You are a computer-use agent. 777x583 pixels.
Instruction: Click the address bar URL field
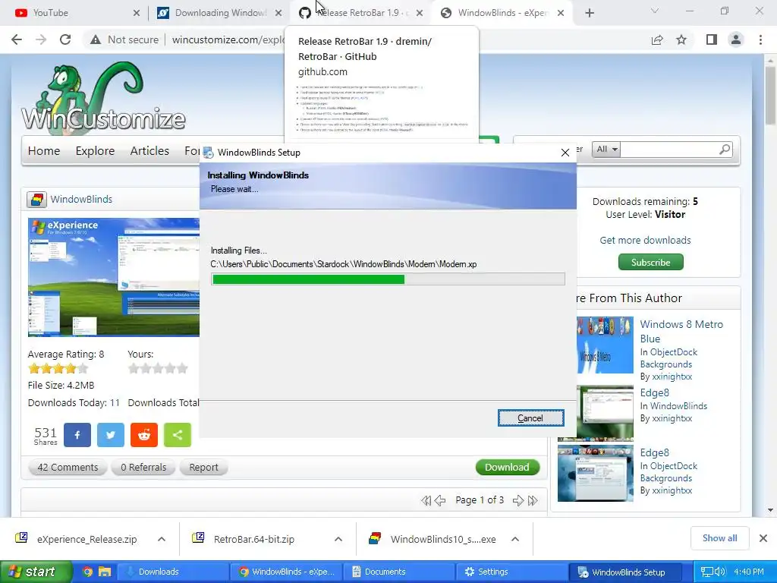click(228, 39)
